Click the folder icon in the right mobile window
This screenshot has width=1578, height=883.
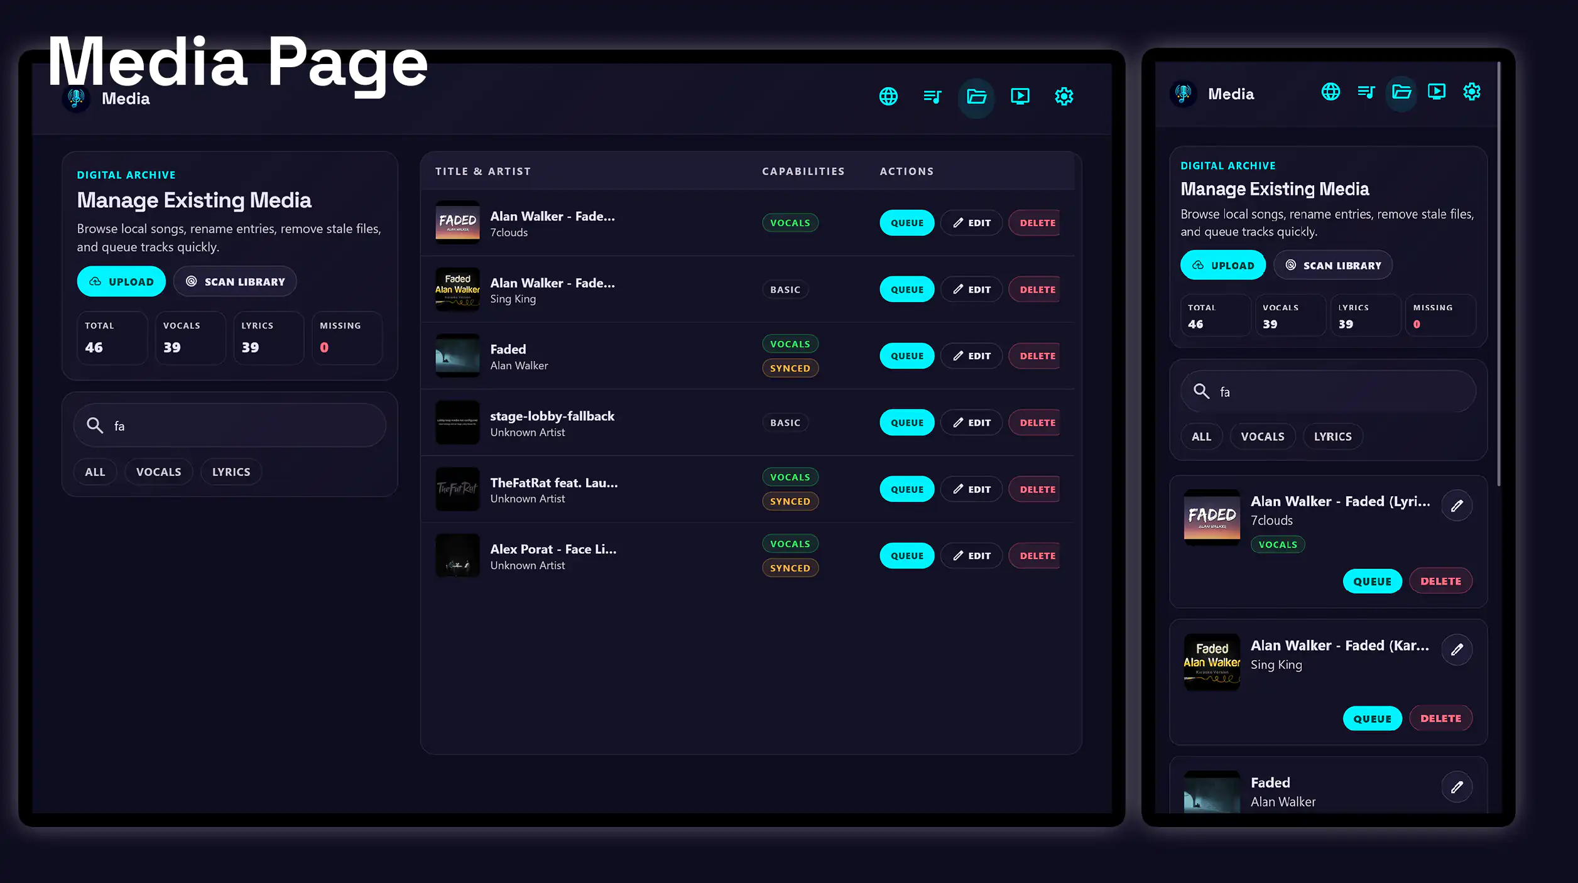coord(1401,92)
